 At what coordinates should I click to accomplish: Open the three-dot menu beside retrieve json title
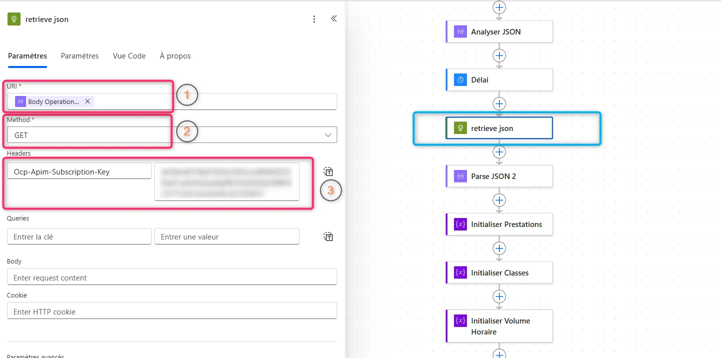[x=314, y=19]
